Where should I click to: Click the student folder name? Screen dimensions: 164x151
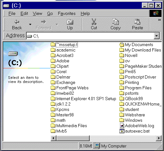[x=132, y=109]
